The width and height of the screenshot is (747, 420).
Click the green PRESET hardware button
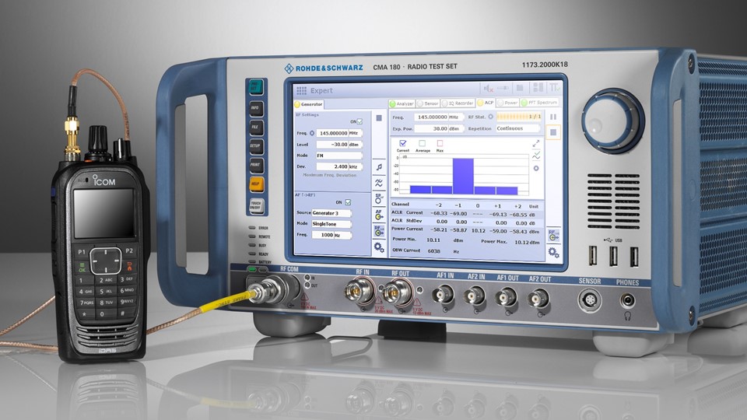(x=256, y=86)
